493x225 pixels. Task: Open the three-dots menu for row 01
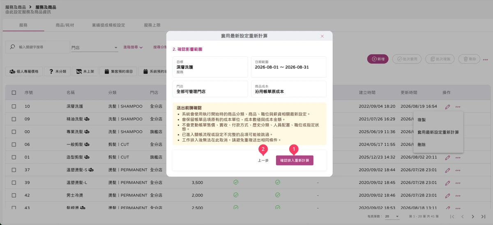coord(458,158)
